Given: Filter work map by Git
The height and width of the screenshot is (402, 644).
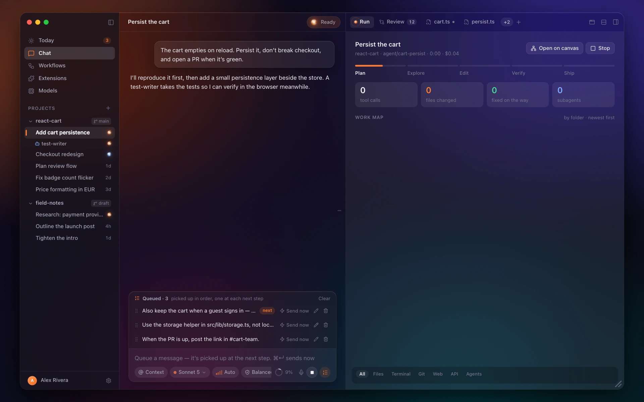Looking at the screenshot, I should pos(422,374).
